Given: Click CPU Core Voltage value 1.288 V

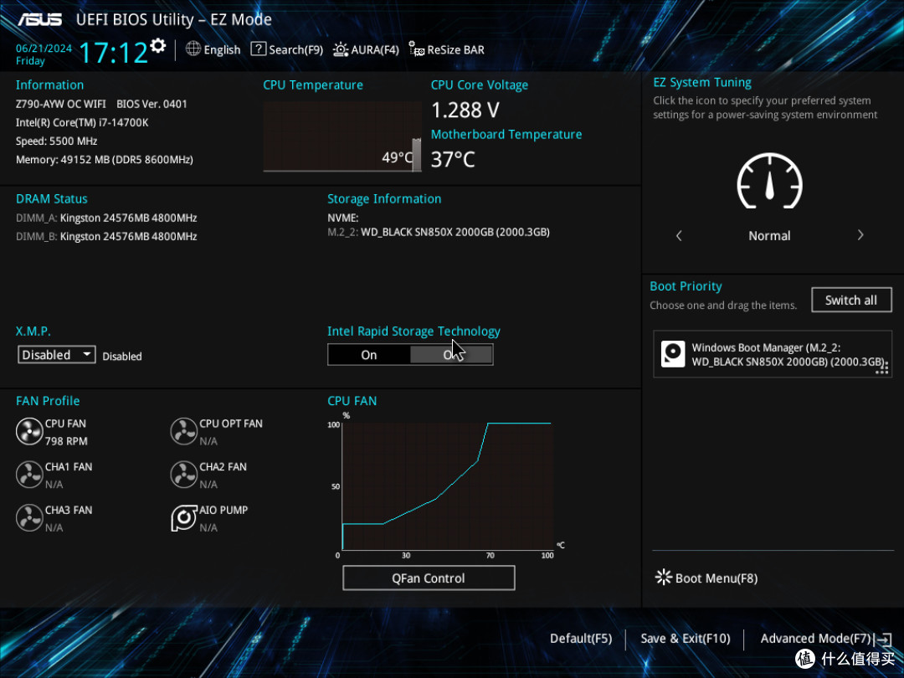Looking at the screenshot, I should (465, 110).
